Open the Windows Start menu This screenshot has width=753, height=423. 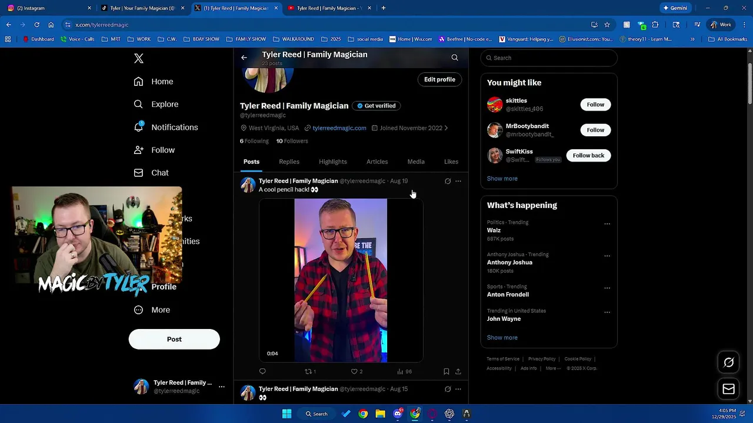(286, 414)
